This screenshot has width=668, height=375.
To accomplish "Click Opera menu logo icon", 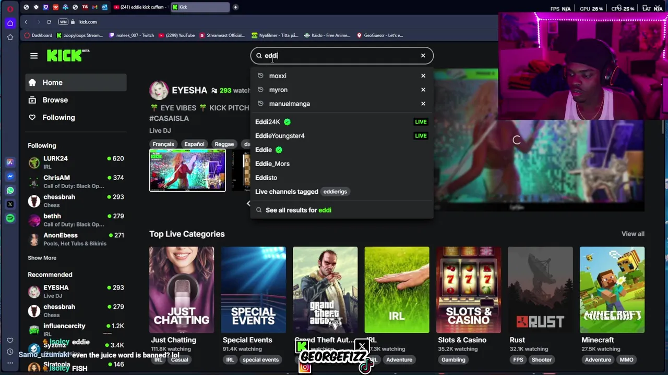I will click(10, 9).
